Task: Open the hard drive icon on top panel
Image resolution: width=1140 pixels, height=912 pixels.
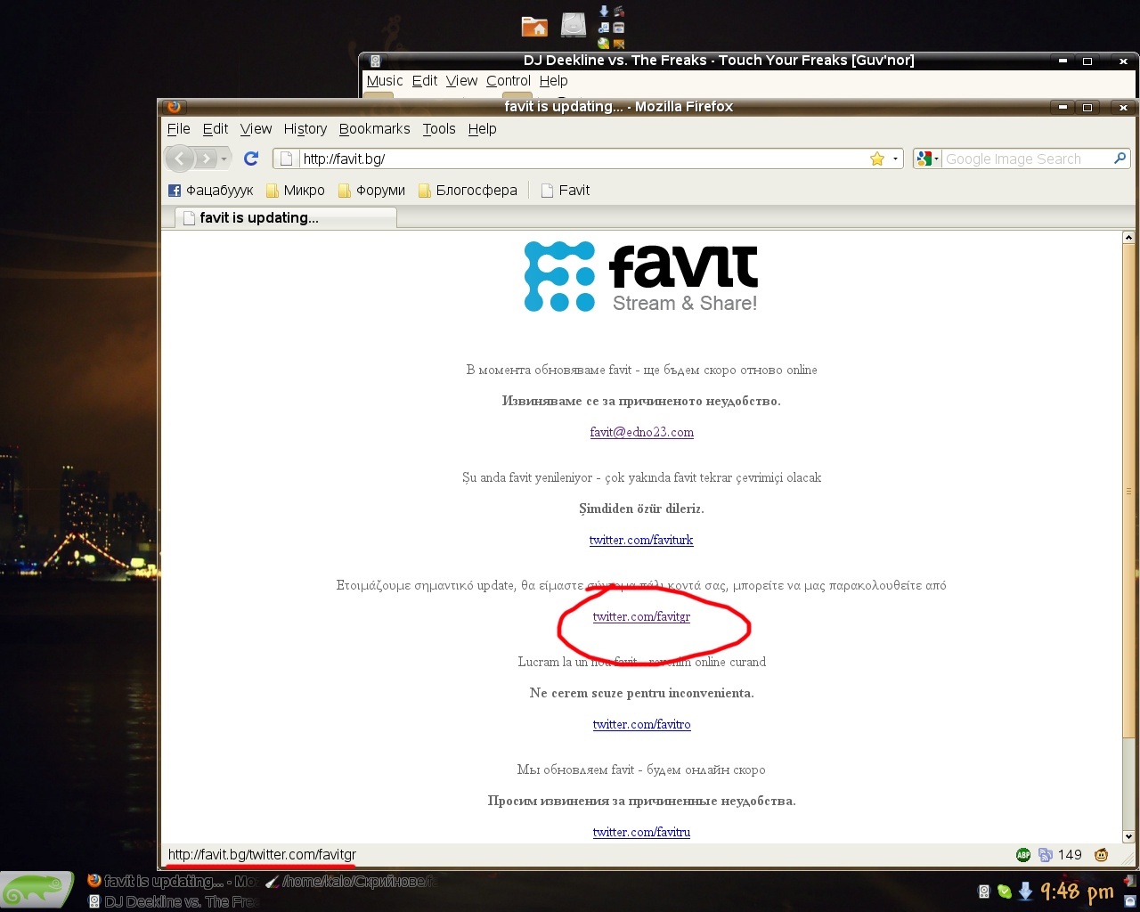Action: pos(574,25)
